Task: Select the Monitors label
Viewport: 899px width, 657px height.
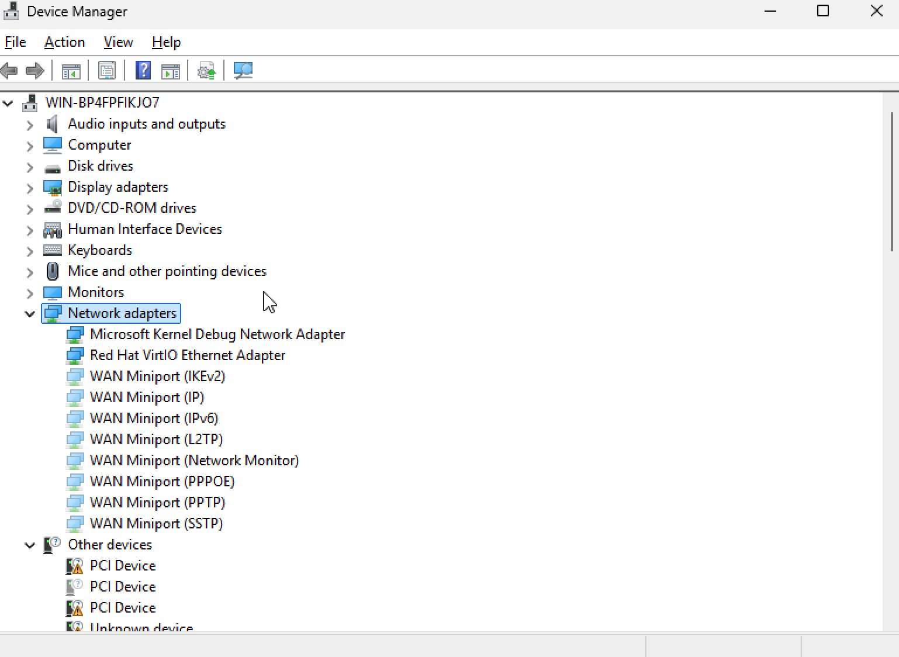Action: (96, 292)
